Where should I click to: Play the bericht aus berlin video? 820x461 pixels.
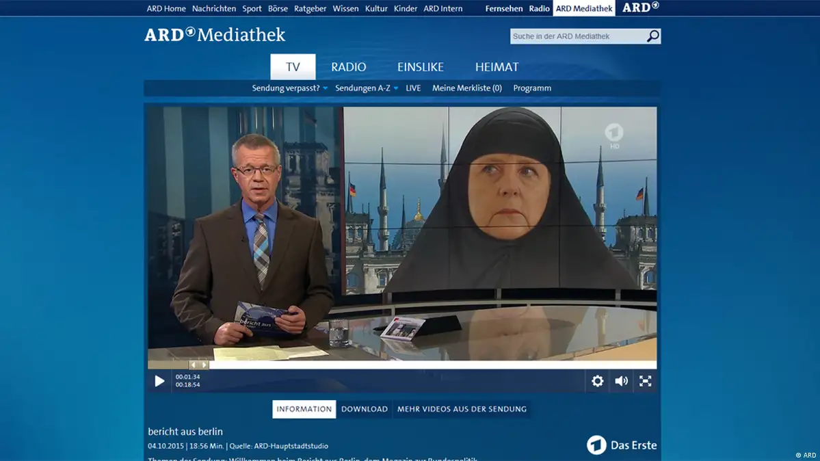click(159, 381)
